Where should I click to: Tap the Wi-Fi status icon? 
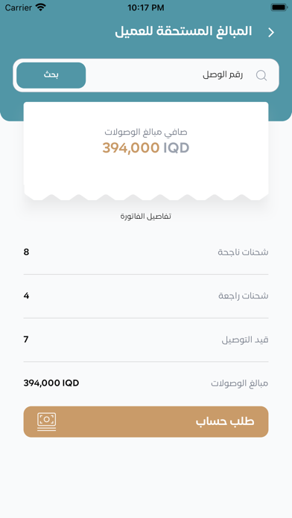pos(41,7)
